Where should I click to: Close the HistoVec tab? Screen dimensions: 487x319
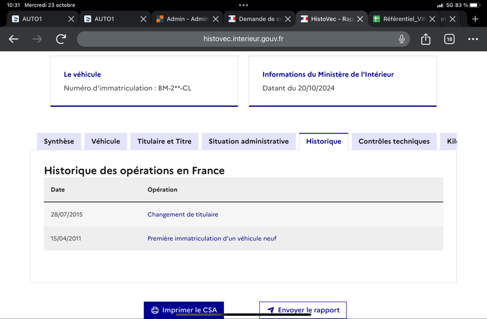click(360, 19)
